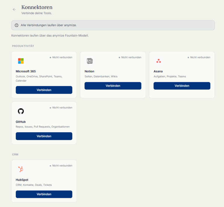This screenshot has width=224, height=207.
Task: Click 'Repos, Issues, Pull Requests' description
Action: [43, 127]
